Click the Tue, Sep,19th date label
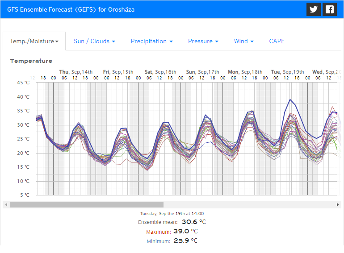The width and height of the screenshot is (344, 253). (287, 72)
